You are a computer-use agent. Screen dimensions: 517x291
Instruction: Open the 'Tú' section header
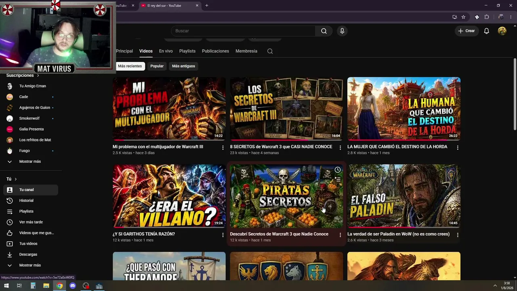point(12,179)
